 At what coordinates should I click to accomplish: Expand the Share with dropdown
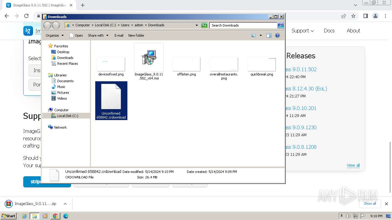click(x=98, y=35)
